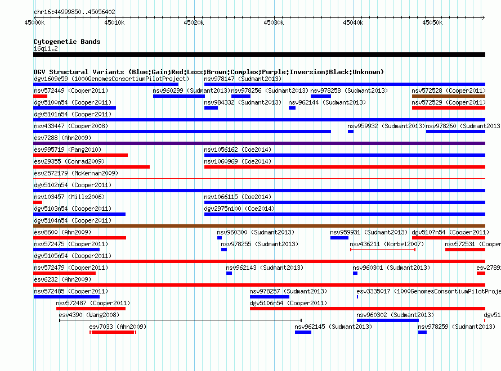Select esv2572179 (McKernan2009) label

tap(76, 173)
